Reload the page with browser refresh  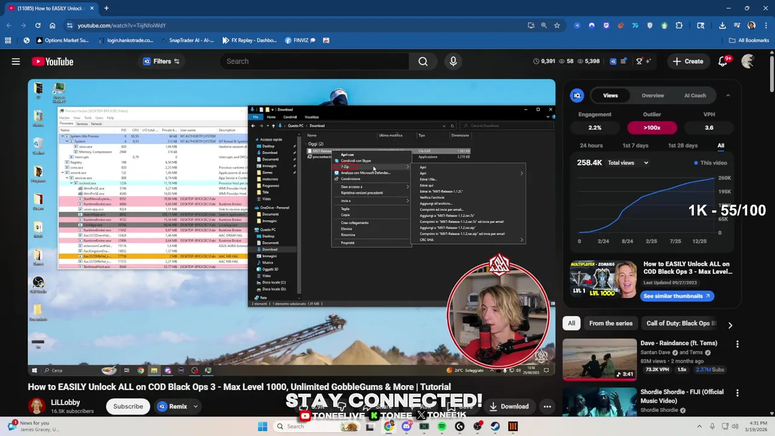pyautogui.click(x=38, y=25)
